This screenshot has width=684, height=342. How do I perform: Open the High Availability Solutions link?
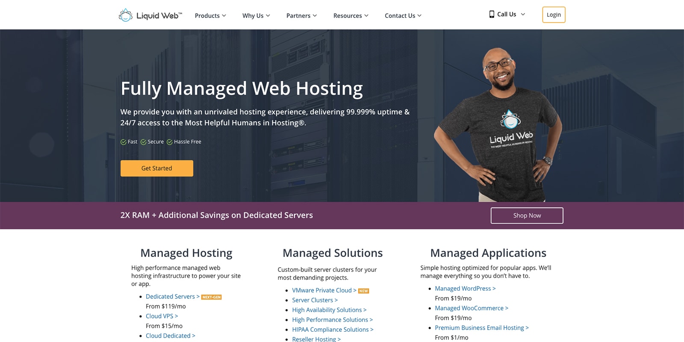330,310
